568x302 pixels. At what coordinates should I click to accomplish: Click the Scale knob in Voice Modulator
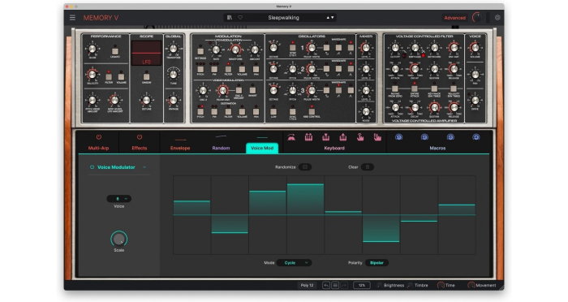[118, 239]
